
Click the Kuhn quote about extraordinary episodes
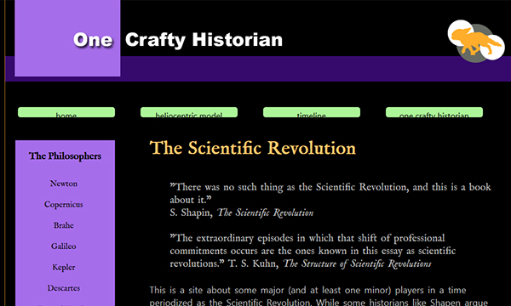313,251
